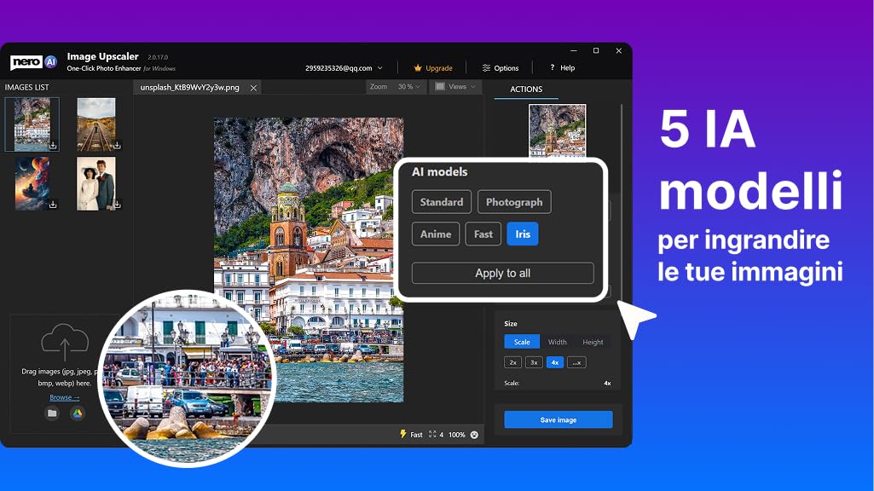The width and height of the screenshot is (874, 491).
Task: Click download icon on the railway thumbnail
Action: 117,145
